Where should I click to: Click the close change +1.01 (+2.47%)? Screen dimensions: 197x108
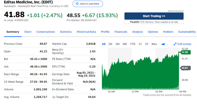(45, 15)
